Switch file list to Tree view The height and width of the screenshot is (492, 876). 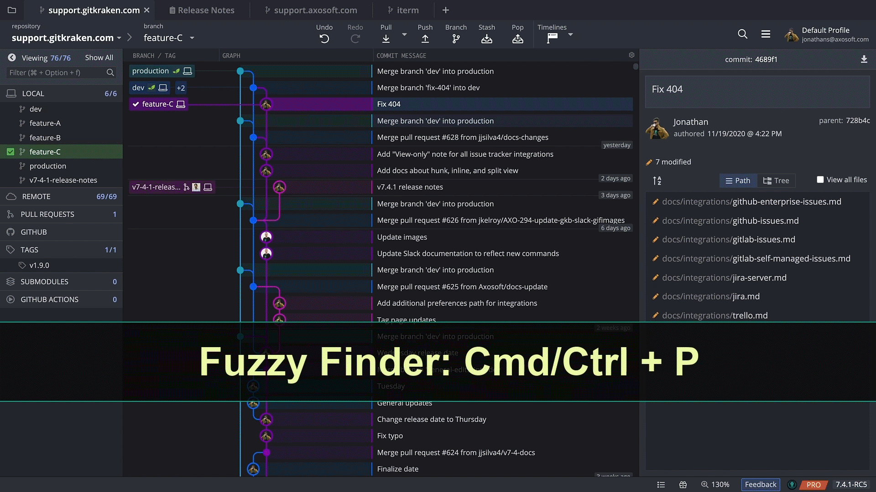tap(776, 180)
